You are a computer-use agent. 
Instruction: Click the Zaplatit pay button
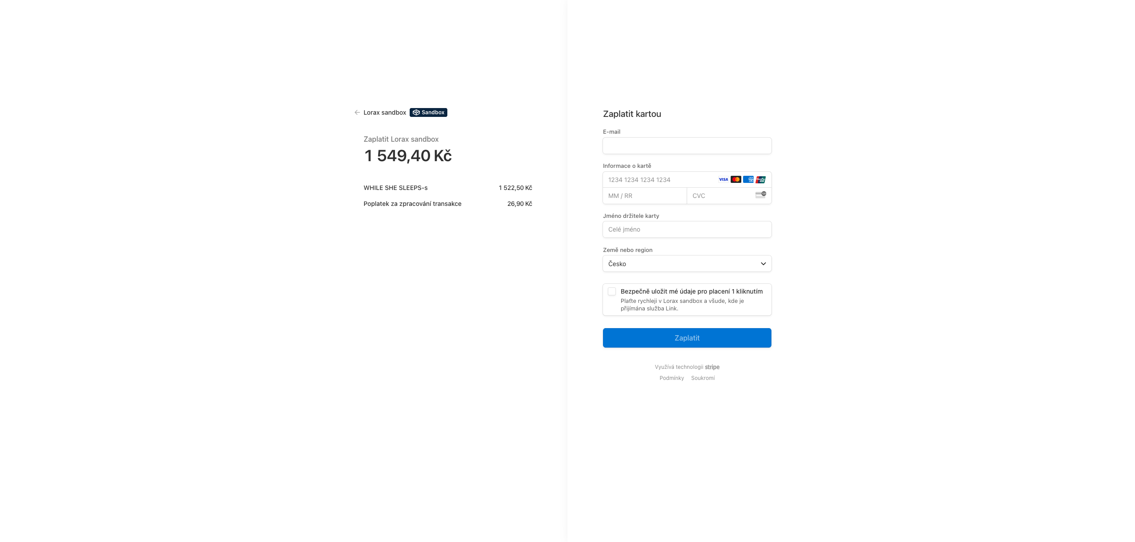click(687, 338)
